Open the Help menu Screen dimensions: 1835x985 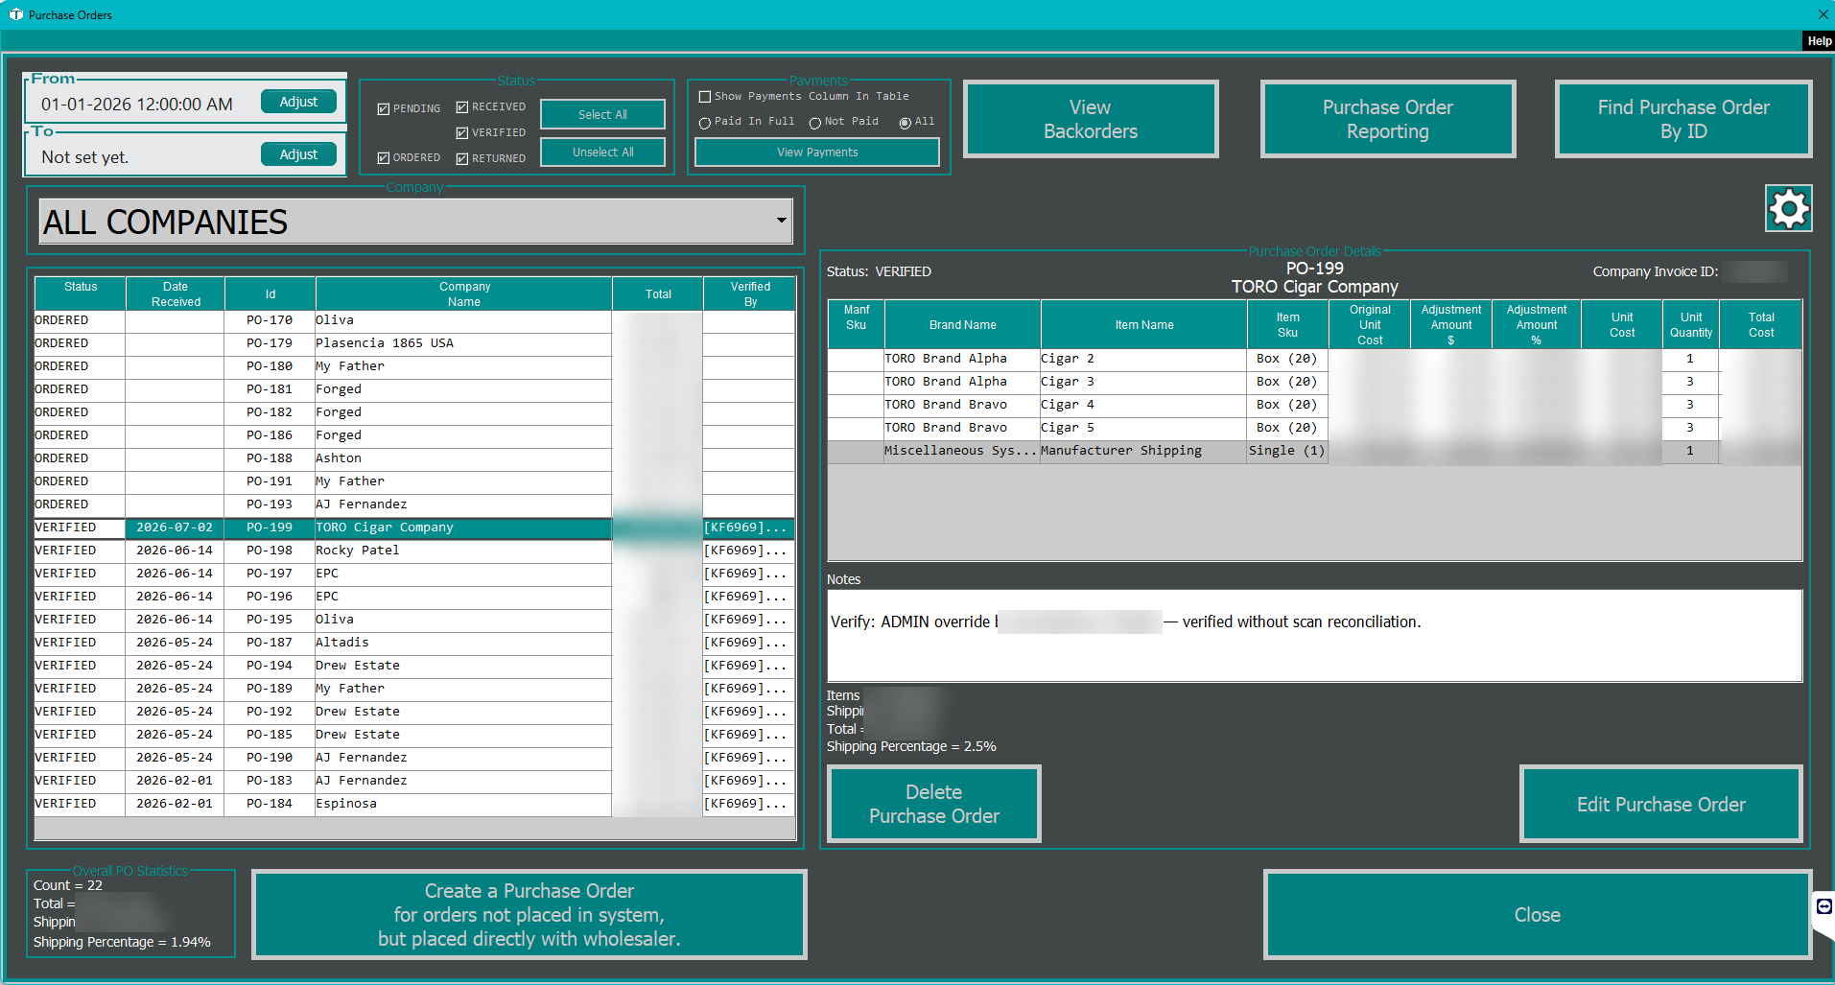[1819, 41]
